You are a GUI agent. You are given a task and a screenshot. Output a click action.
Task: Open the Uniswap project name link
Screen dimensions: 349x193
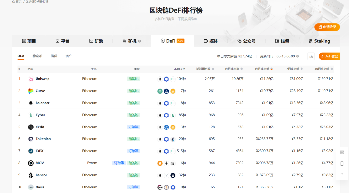[x=43, y=79]
